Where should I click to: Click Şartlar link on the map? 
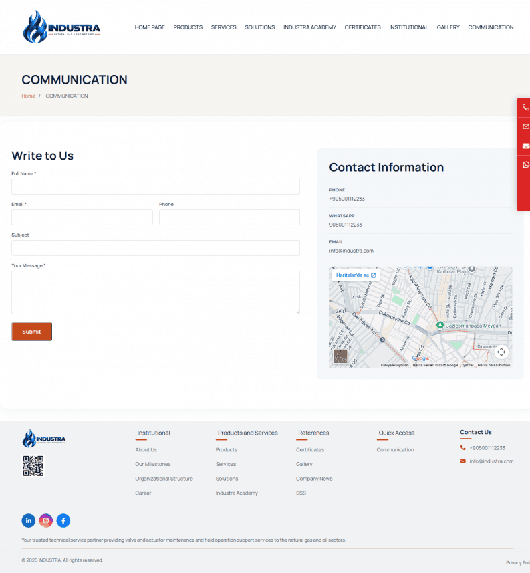click(x=468, y=365)
